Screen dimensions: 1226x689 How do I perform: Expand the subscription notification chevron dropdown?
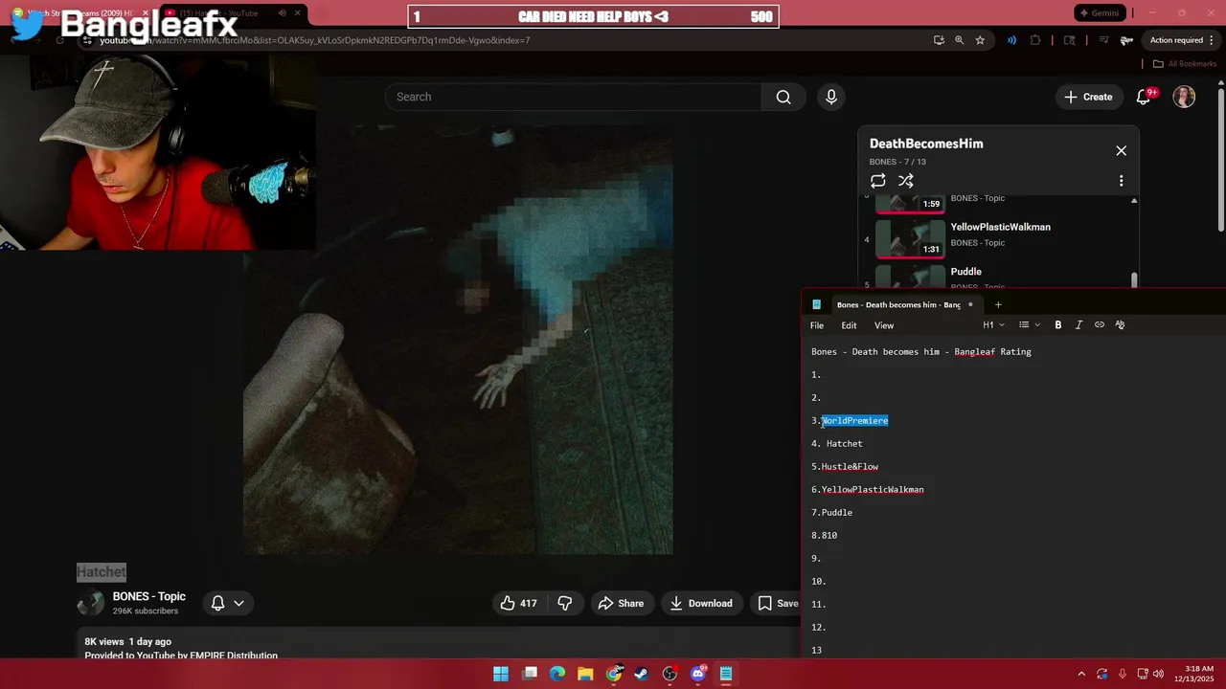click(238, 603)
